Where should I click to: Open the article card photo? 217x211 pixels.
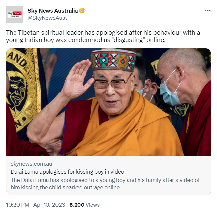[x=108, y=102]
